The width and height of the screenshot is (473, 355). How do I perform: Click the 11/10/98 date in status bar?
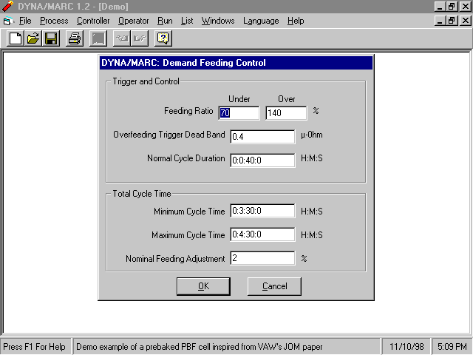coord(406,347)
